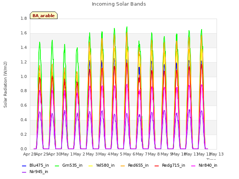Click the 1.8 y-axis tick label
Screen dimensions: 239x179
24,18
